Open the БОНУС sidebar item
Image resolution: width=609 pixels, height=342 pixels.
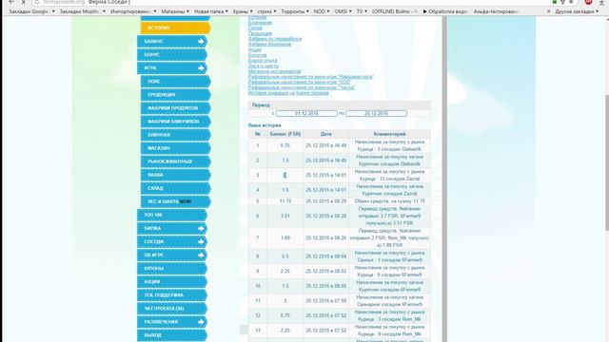[172, 55]
